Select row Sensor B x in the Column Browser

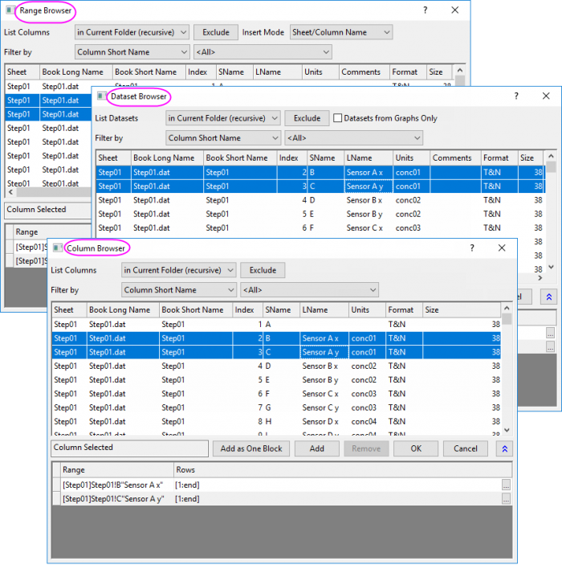tap(276, 366)
